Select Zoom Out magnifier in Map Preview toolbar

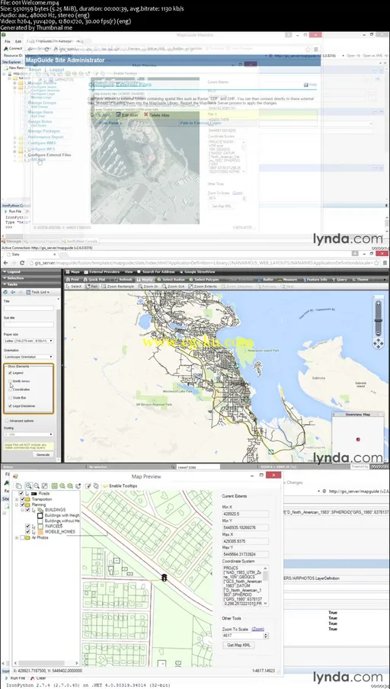(x=37, y=486)
